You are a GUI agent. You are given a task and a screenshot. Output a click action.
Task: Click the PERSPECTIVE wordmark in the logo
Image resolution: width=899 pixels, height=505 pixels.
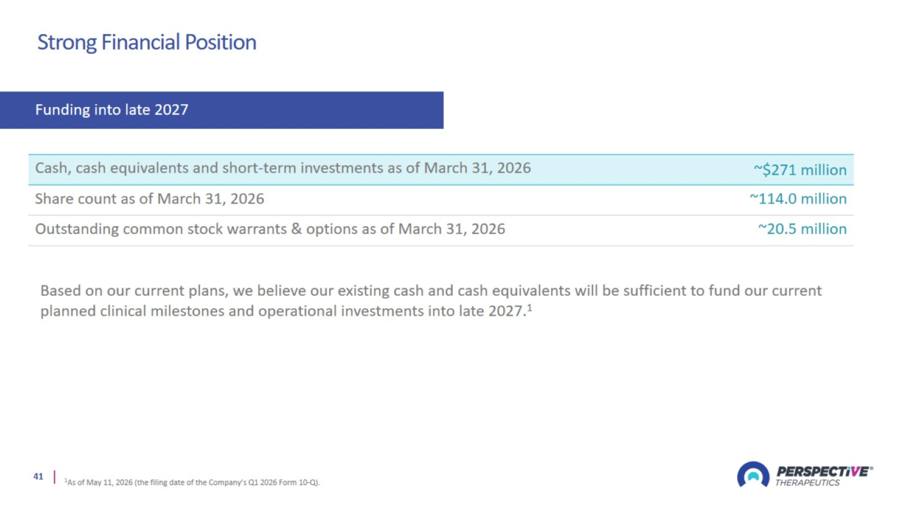coord(823,471)
